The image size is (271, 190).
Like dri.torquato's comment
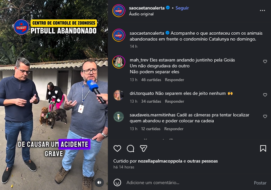(x=265, y=95)
